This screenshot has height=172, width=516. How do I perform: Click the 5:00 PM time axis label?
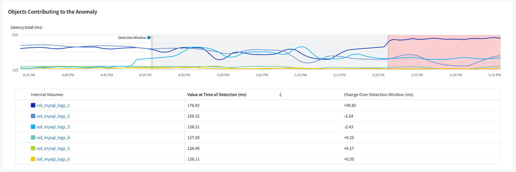223,75
